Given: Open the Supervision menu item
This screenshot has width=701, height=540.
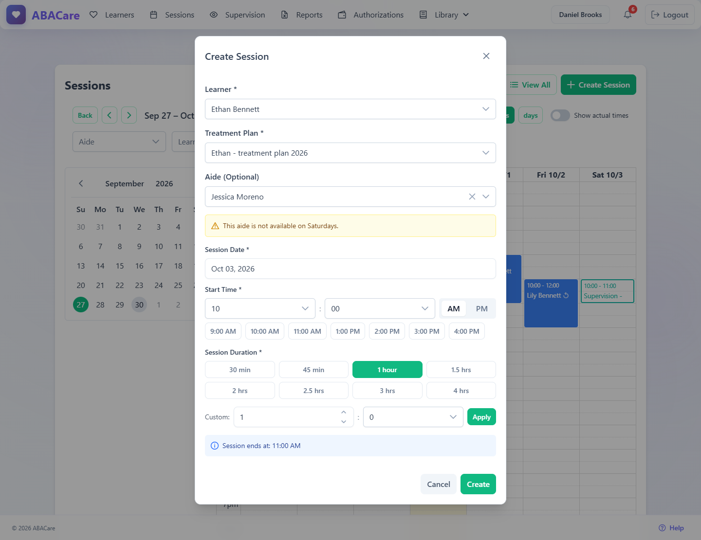Looking at the screenshot, I should [x=238, y=15].
